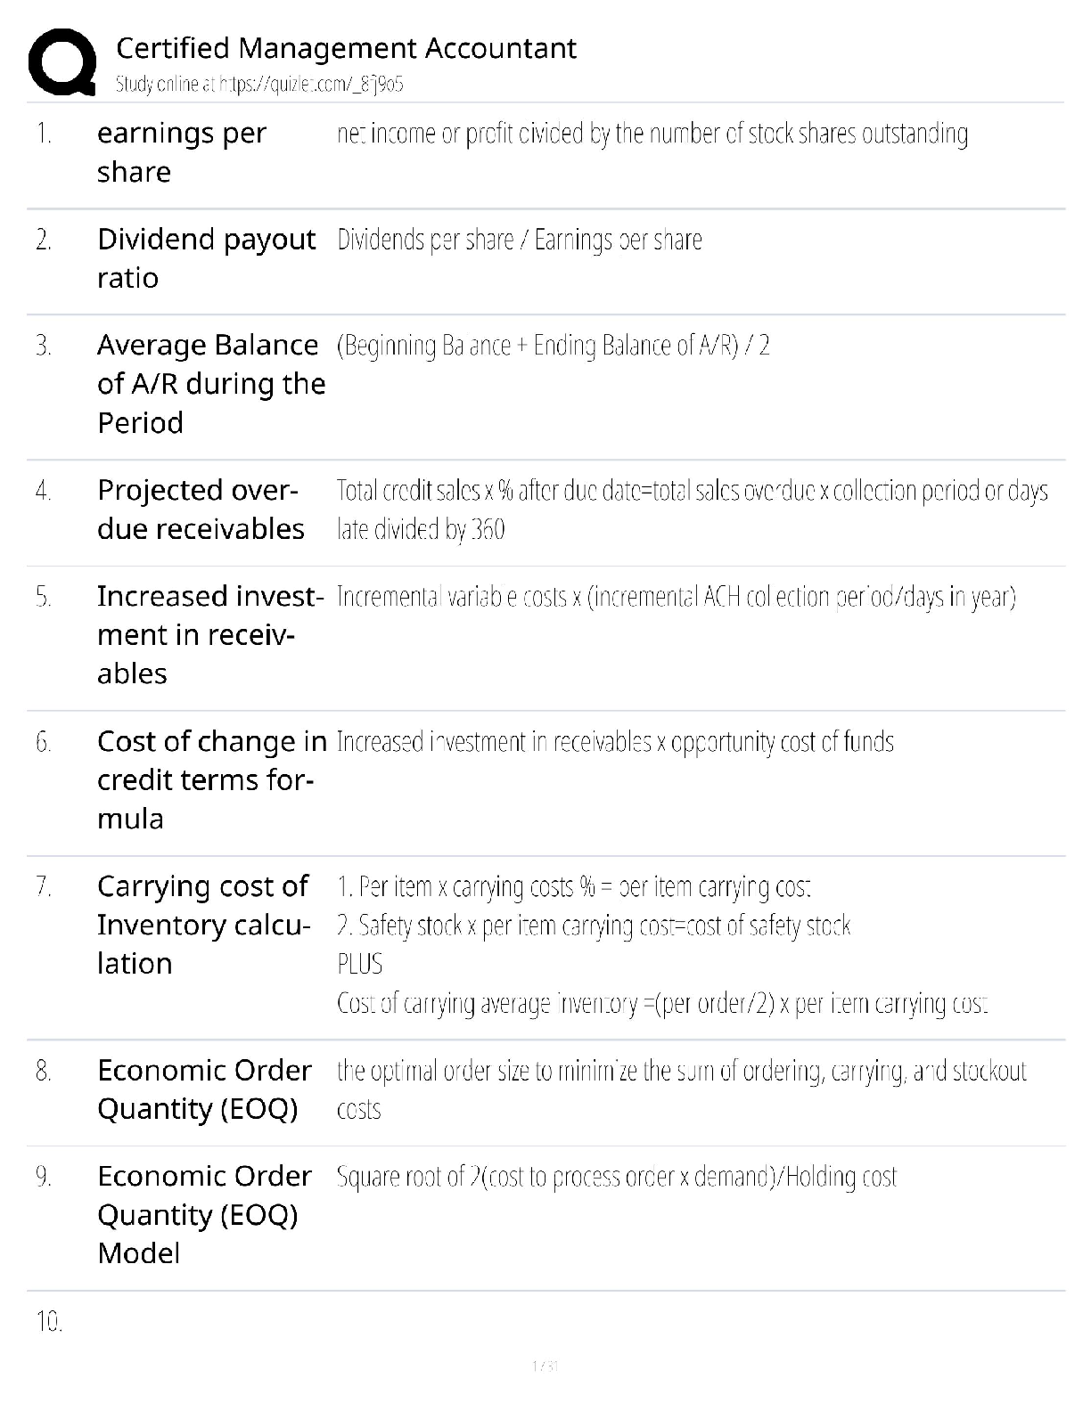Select the "Increased investment in receivables" term
The image size is (1091, 1411).
pos(209,634)
